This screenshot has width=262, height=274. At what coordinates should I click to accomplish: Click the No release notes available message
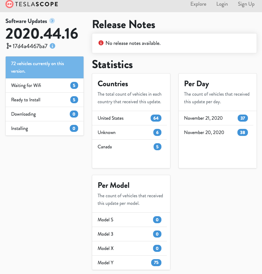133,43
